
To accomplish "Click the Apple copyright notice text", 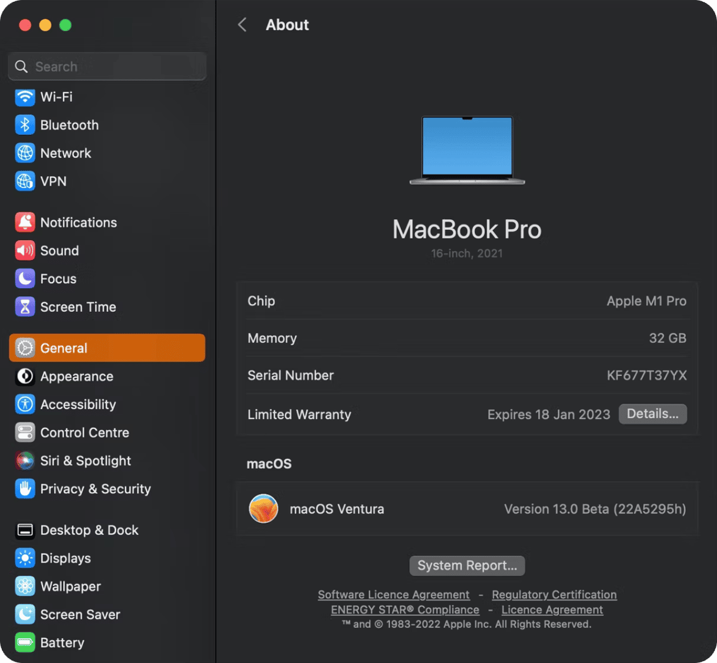I will [x=466, y=624].
